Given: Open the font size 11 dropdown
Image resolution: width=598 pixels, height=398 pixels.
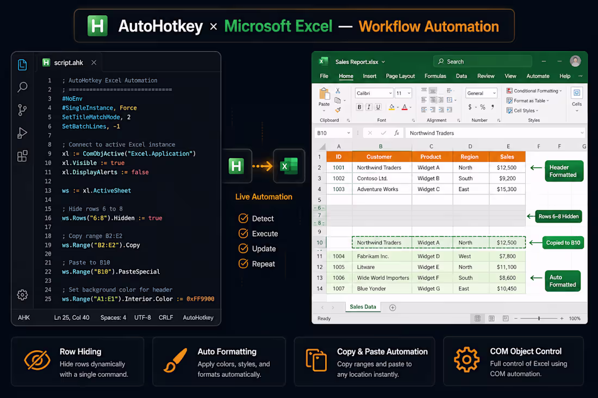Looking at the screenshot, I should point(409,93).
